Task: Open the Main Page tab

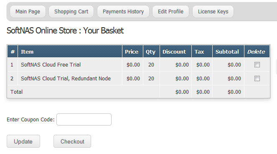Action: coord(28,12)
